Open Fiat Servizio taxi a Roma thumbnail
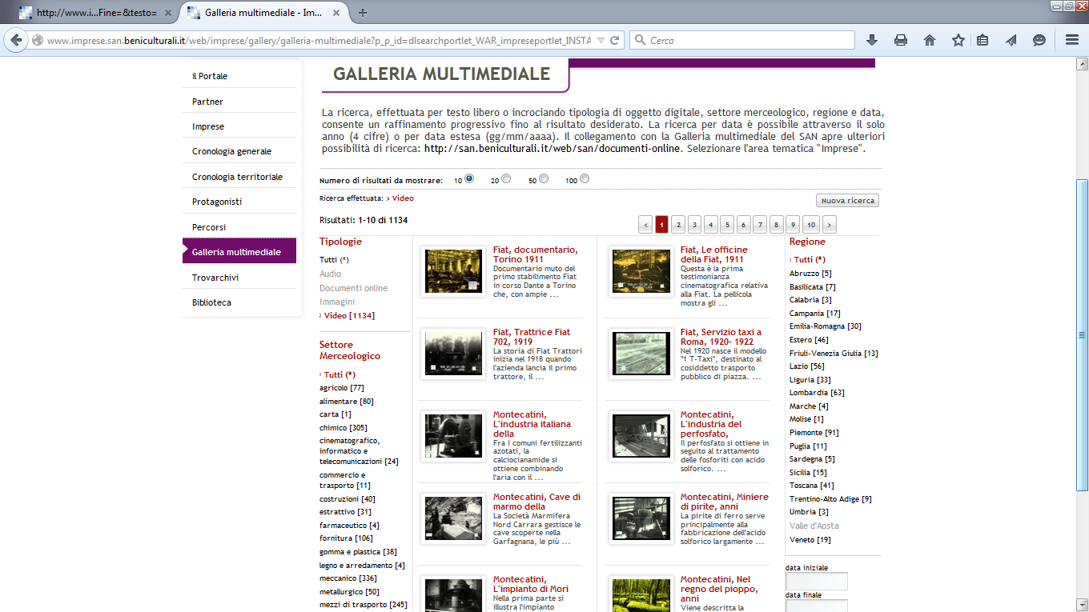1089x612 pixels. [x=641, y=354]
